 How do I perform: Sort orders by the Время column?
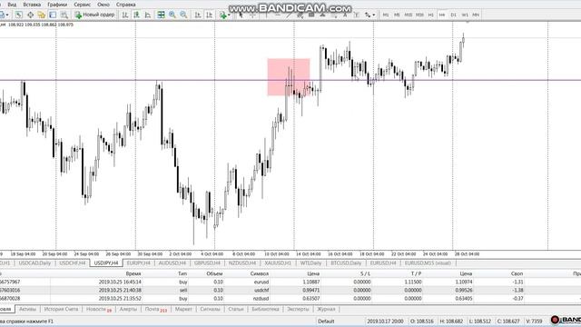click(x=133, y=273)
